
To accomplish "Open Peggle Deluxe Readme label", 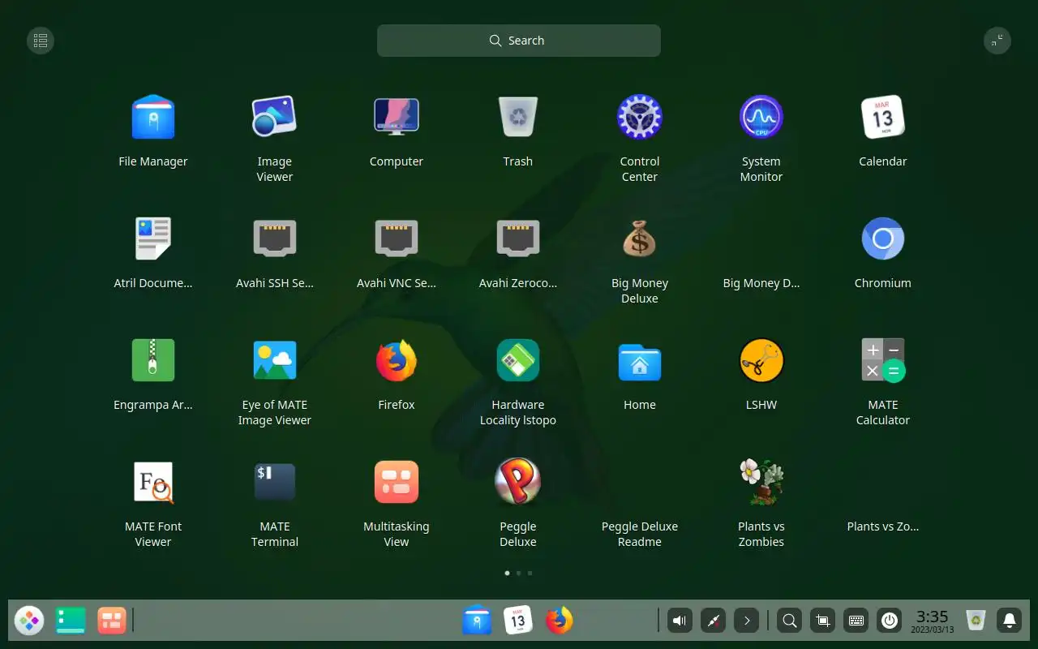I will click(640, 534).
